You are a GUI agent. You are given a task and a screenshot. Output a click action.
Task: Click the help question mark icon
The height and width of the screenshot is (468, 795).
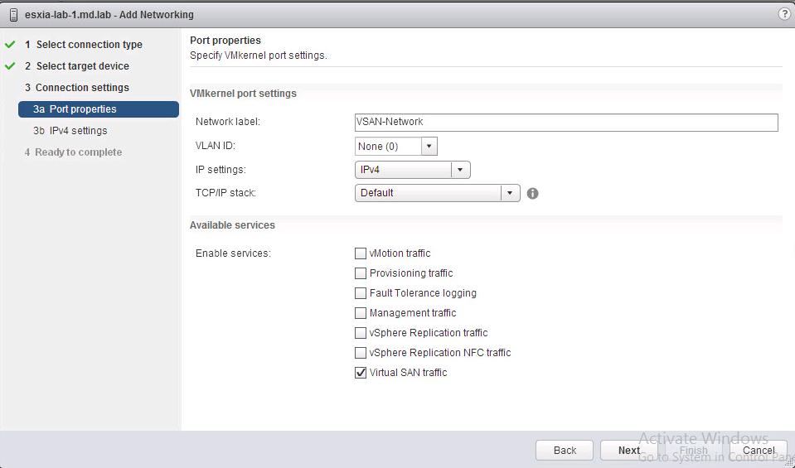[784, 14]
